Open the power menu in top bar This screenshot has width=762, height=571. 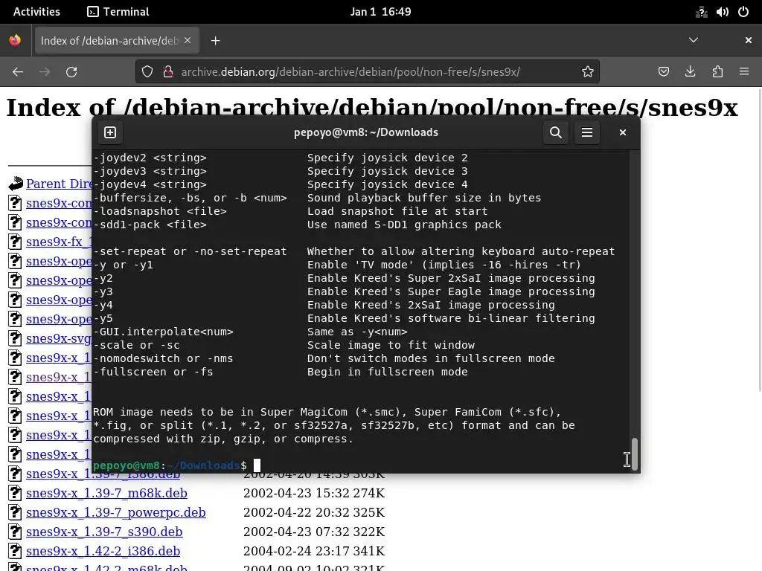(x=743, y=12)
